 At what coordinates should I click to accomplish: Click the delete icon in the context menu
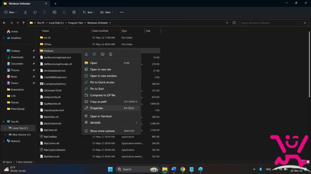click(x=111, y=54)
